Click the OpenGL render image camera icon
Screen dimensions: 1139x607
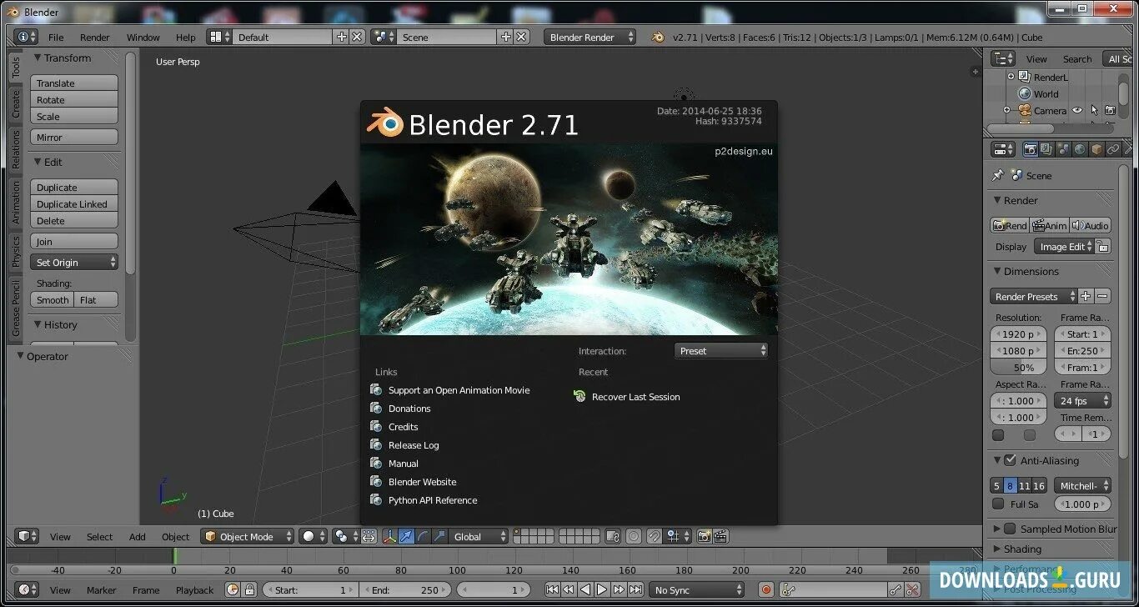point(705,536)
